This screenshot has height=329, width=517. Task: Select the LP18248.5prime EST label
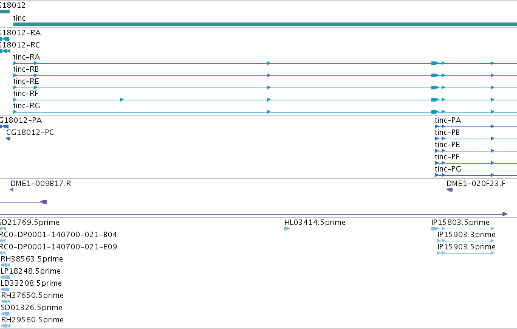point(30,272)
